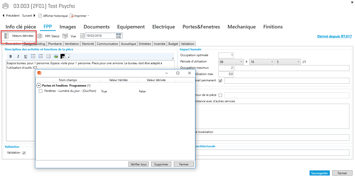Insert an image into description
Image resolution: width=355 pixels, height=178 pixels.
(x=56, y=56)
